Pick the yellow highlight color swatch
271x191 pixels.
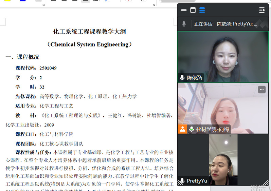pyautogui.click(x=7, y=1)
